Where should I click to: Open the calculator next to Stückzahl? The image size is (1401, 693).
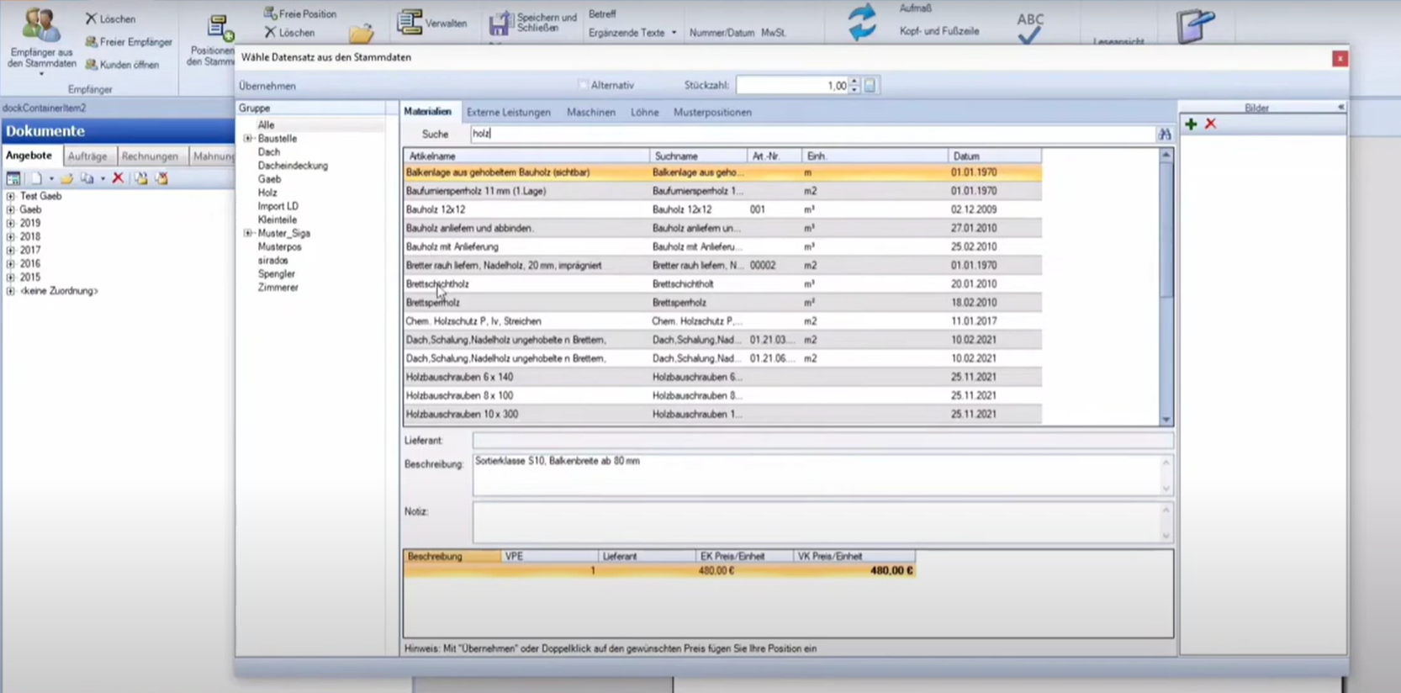[x=870, y=85]
